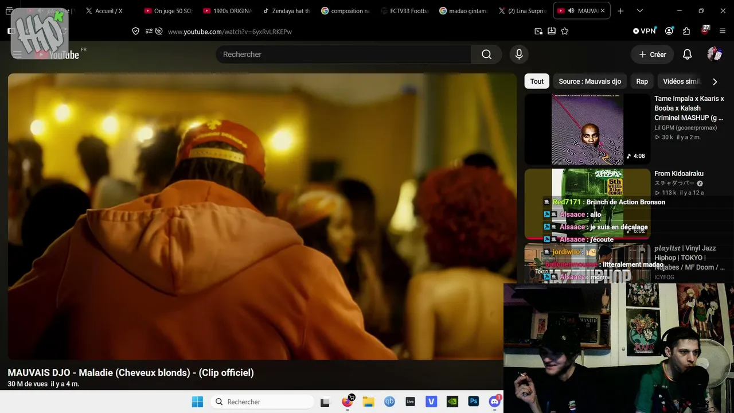Viewport: 734px width, 413px height.
Task: Open the YouTube account avatar menu
Action: 715,54
